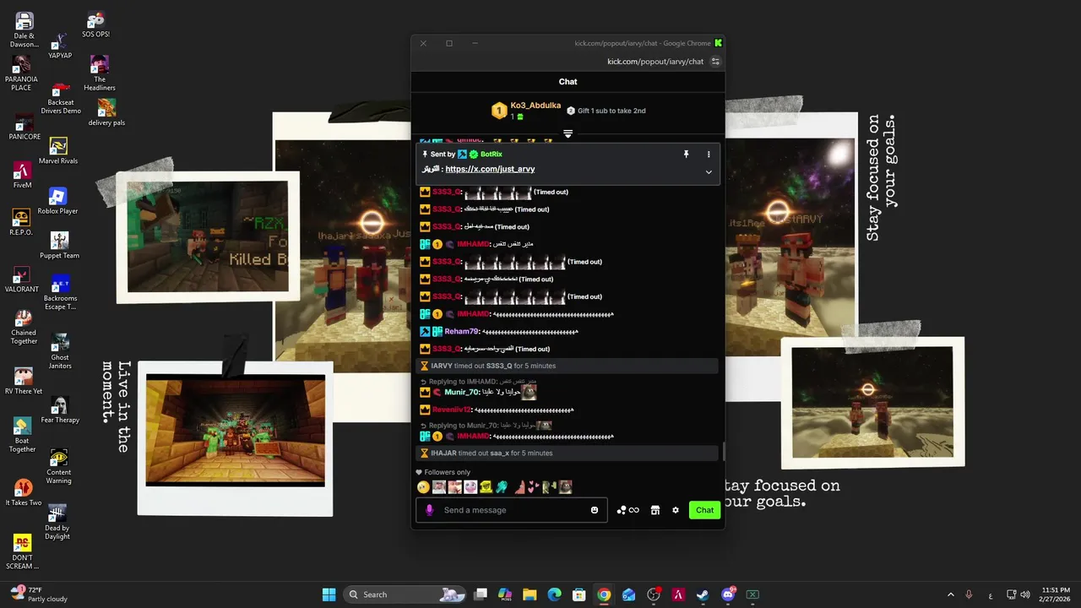Open site settings icon beside the kick.com URL
The width and height of the screenshot is (1081, 608).
click(x=715, y=62)
